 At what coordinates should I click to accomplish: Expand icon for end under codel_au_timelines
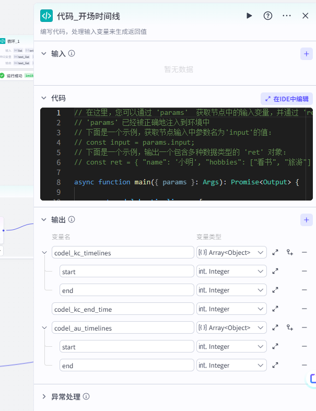coord(275,365)
